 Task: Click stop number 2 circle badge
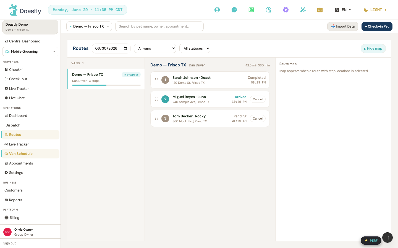coord(165,99)
